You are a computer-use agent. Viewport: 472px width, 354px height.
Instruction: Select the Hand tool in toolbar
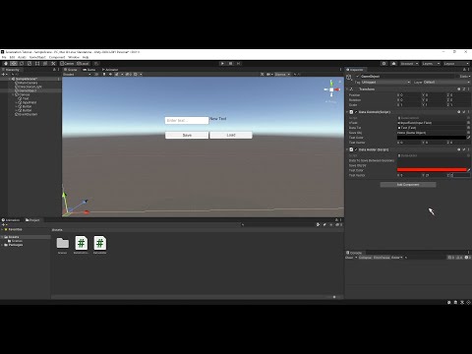coord(6,63)
